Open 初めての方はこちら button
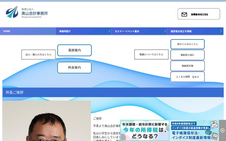The image size is (226, 141). (x=188, y=44)
